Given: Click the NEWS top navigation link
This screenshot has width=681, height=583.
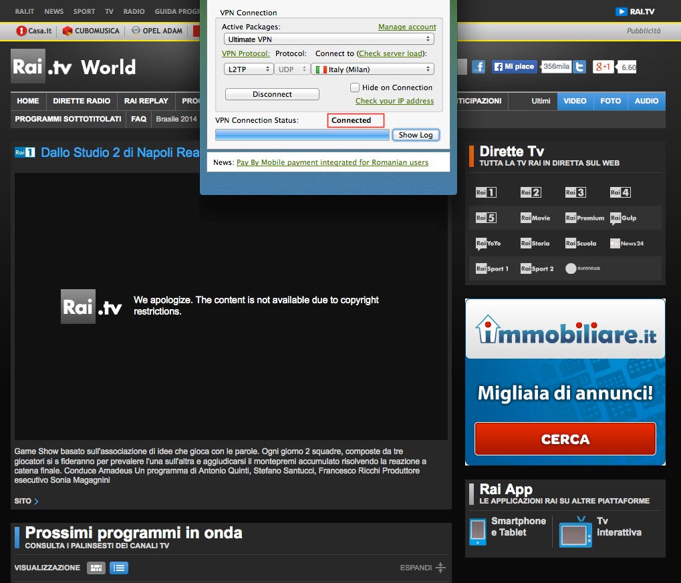Looking at the screenshot, I should pos(54,12).
